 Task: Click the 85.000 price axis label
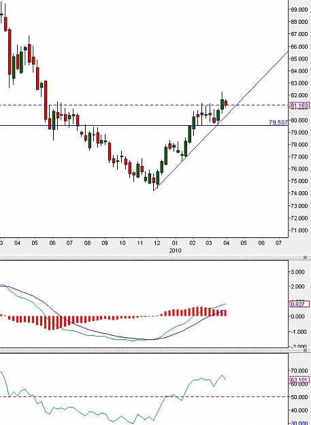tap(299, 58)
